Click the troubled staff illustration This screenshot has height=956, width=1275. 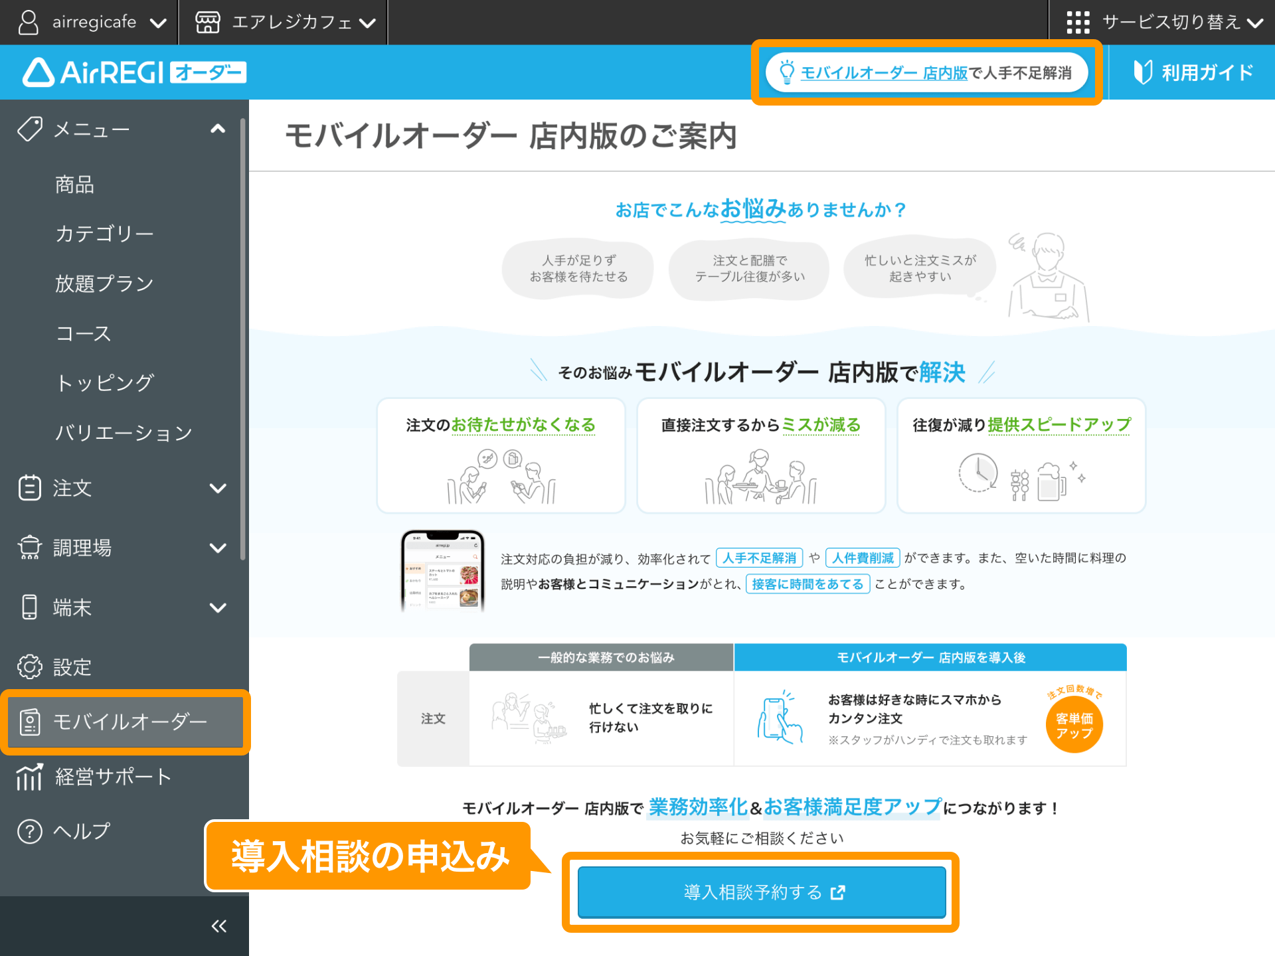pyautogui.click(x=1048, y=278)
